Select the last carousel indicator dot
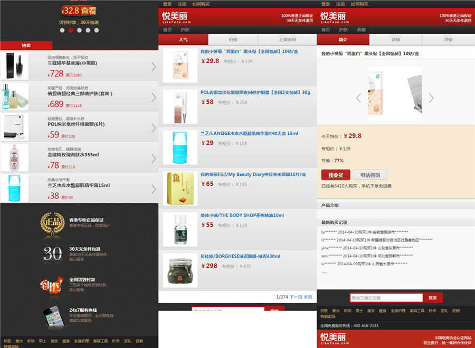The width and height of the screenshot is (475, 348). coord(96,29)
